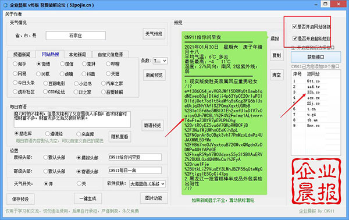Click the 清空 clear button
The image size is (349, 220).
pyautogui.click(x=277, y=75)
